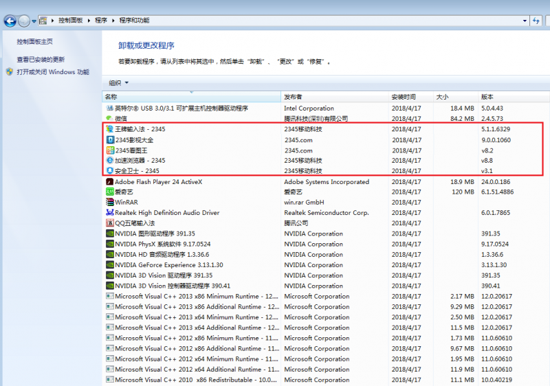Open the 组织 dropdown menu
Screen dimensions: 550x386
pos(118,83)
